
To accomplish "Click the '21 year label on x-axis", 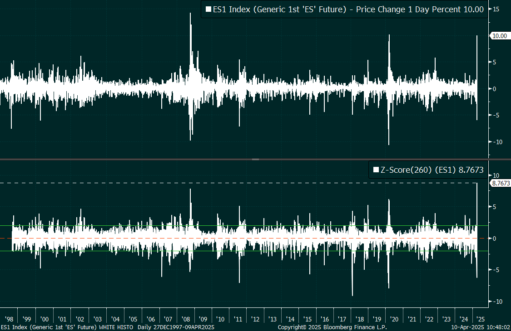I will 412,319.
